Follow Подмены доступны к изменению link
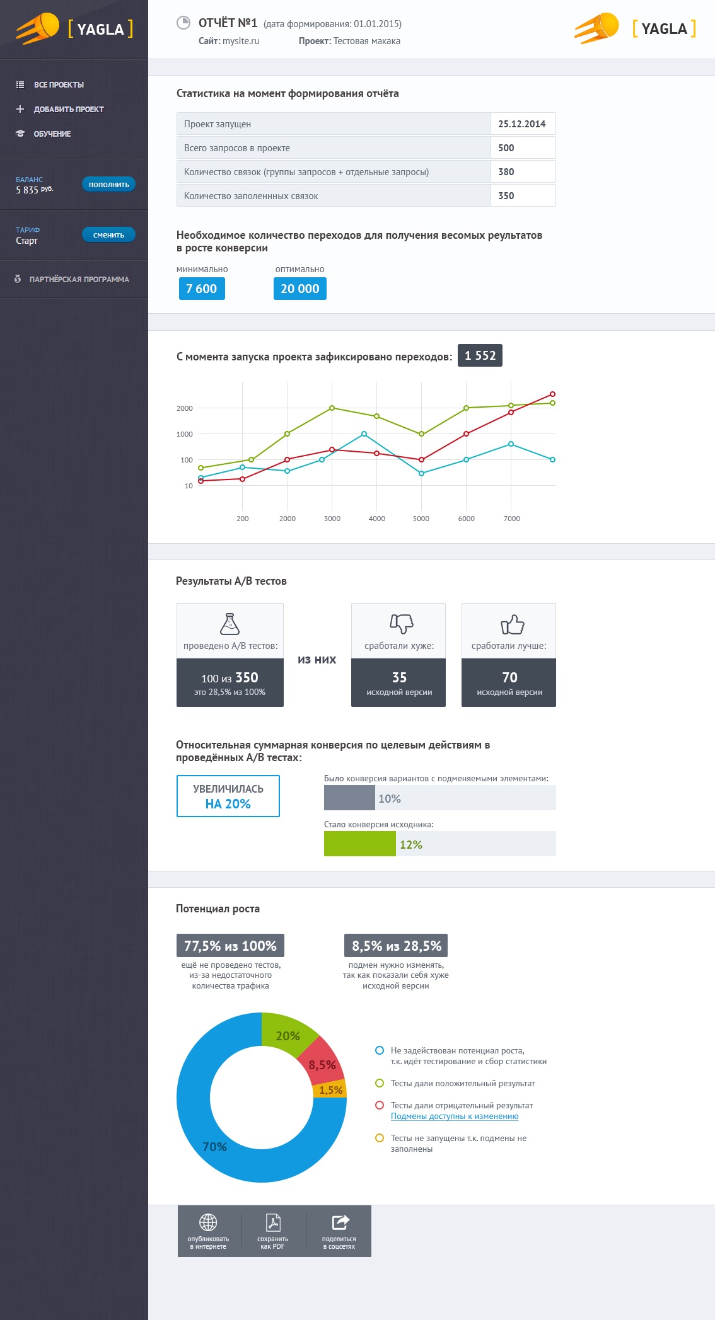Screen dimensions: 715x1320 (x=455, y=1116)
